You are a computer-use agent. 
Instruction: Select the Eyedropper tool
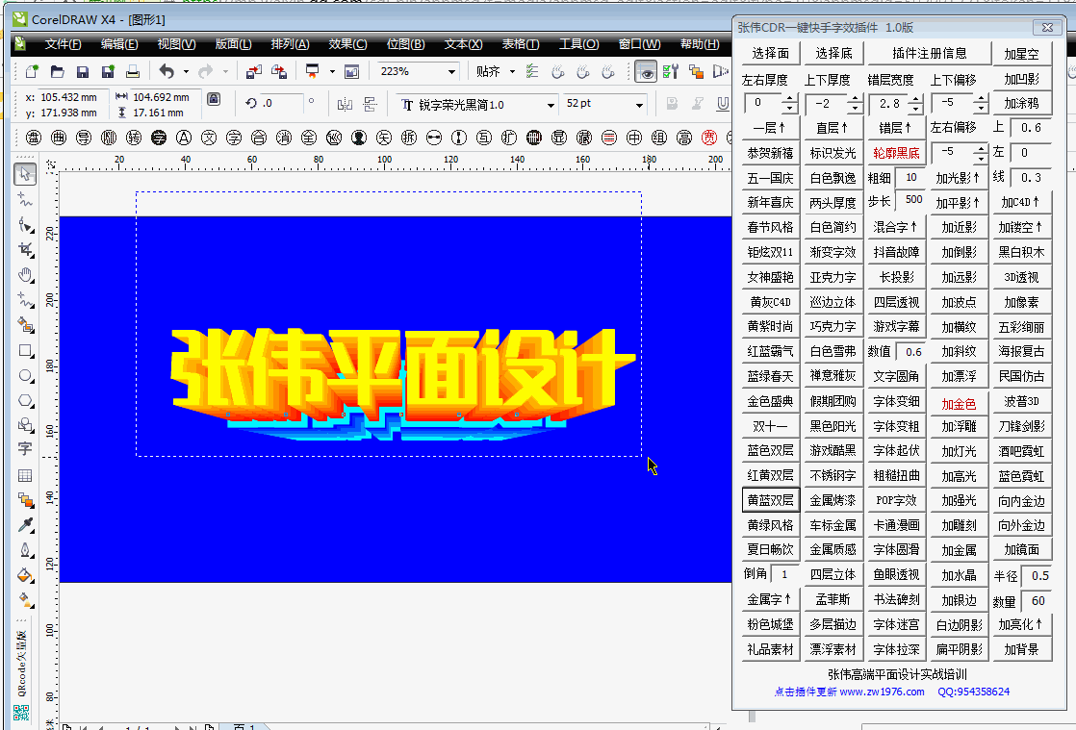click(25, 525)
